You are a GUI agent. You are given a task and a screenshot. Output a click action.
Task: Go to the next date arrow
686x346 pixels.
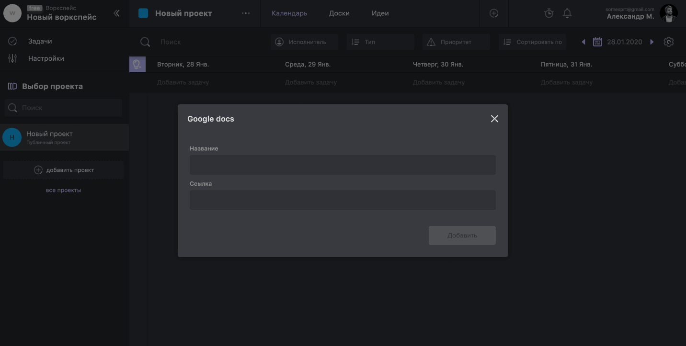point(652,42)
